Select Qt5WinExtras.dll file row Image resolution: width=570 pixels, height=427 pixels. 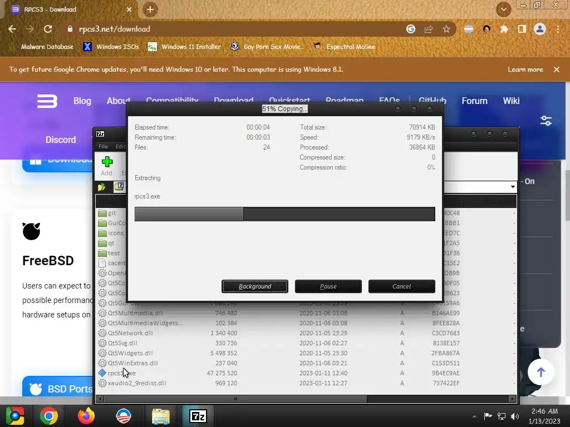point(306,363)
